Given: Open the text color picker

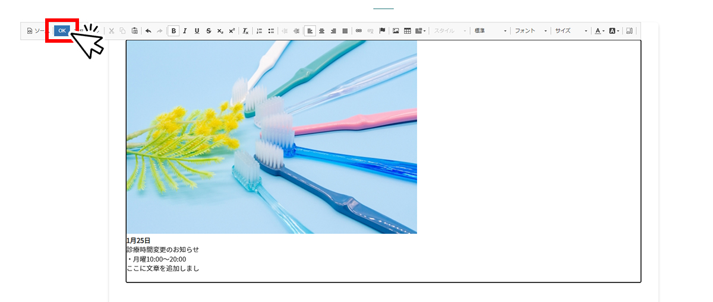Looking at the screenshot, I should click(600, 31).
